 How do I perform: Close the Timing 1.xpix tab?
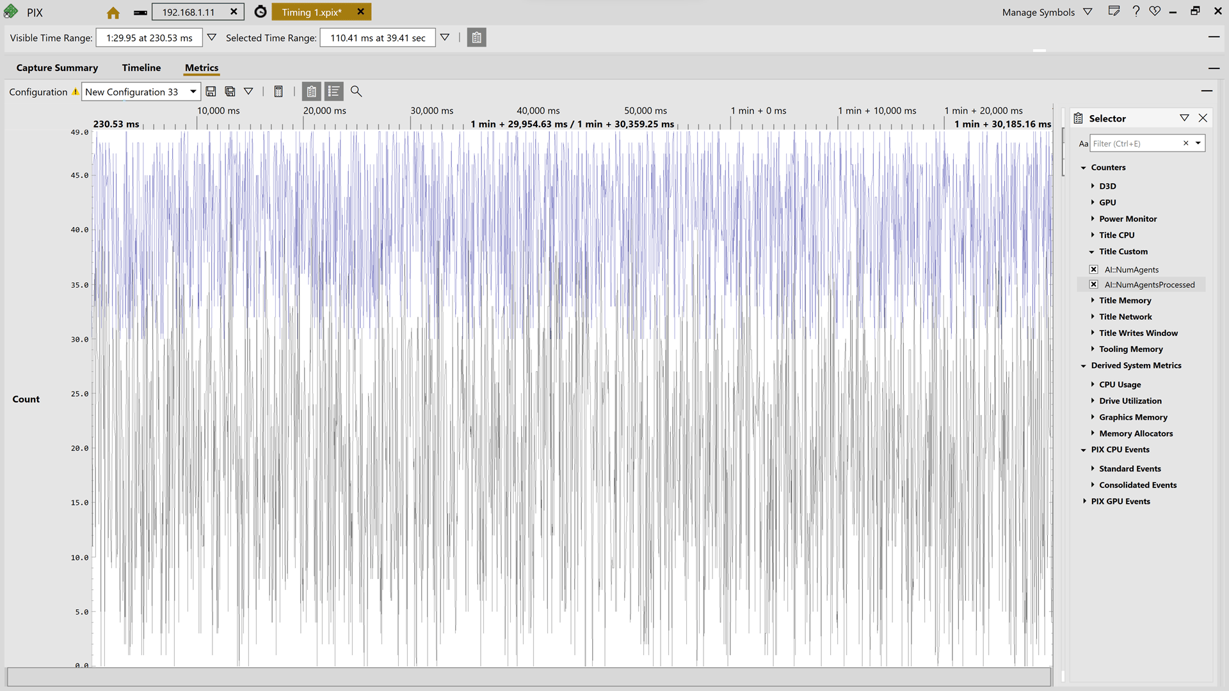point(361,12)
